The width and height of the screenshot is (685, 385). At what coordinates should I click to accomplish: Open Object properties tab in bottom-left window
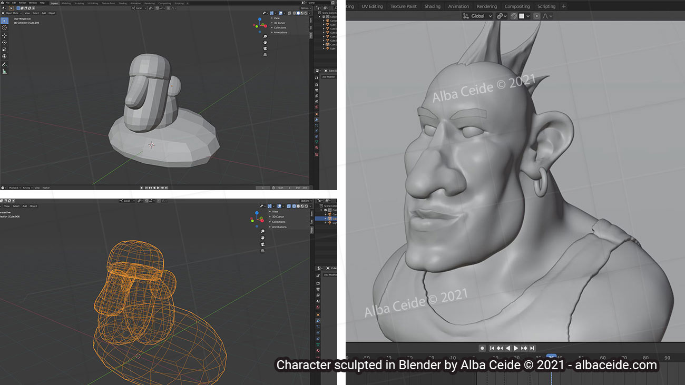click(318, 314)
